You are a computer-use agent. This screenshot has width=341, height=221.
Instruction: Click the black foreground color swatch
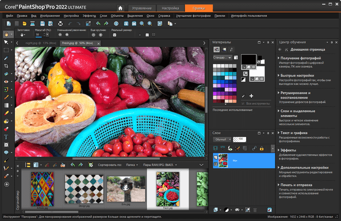click(248, 60)
